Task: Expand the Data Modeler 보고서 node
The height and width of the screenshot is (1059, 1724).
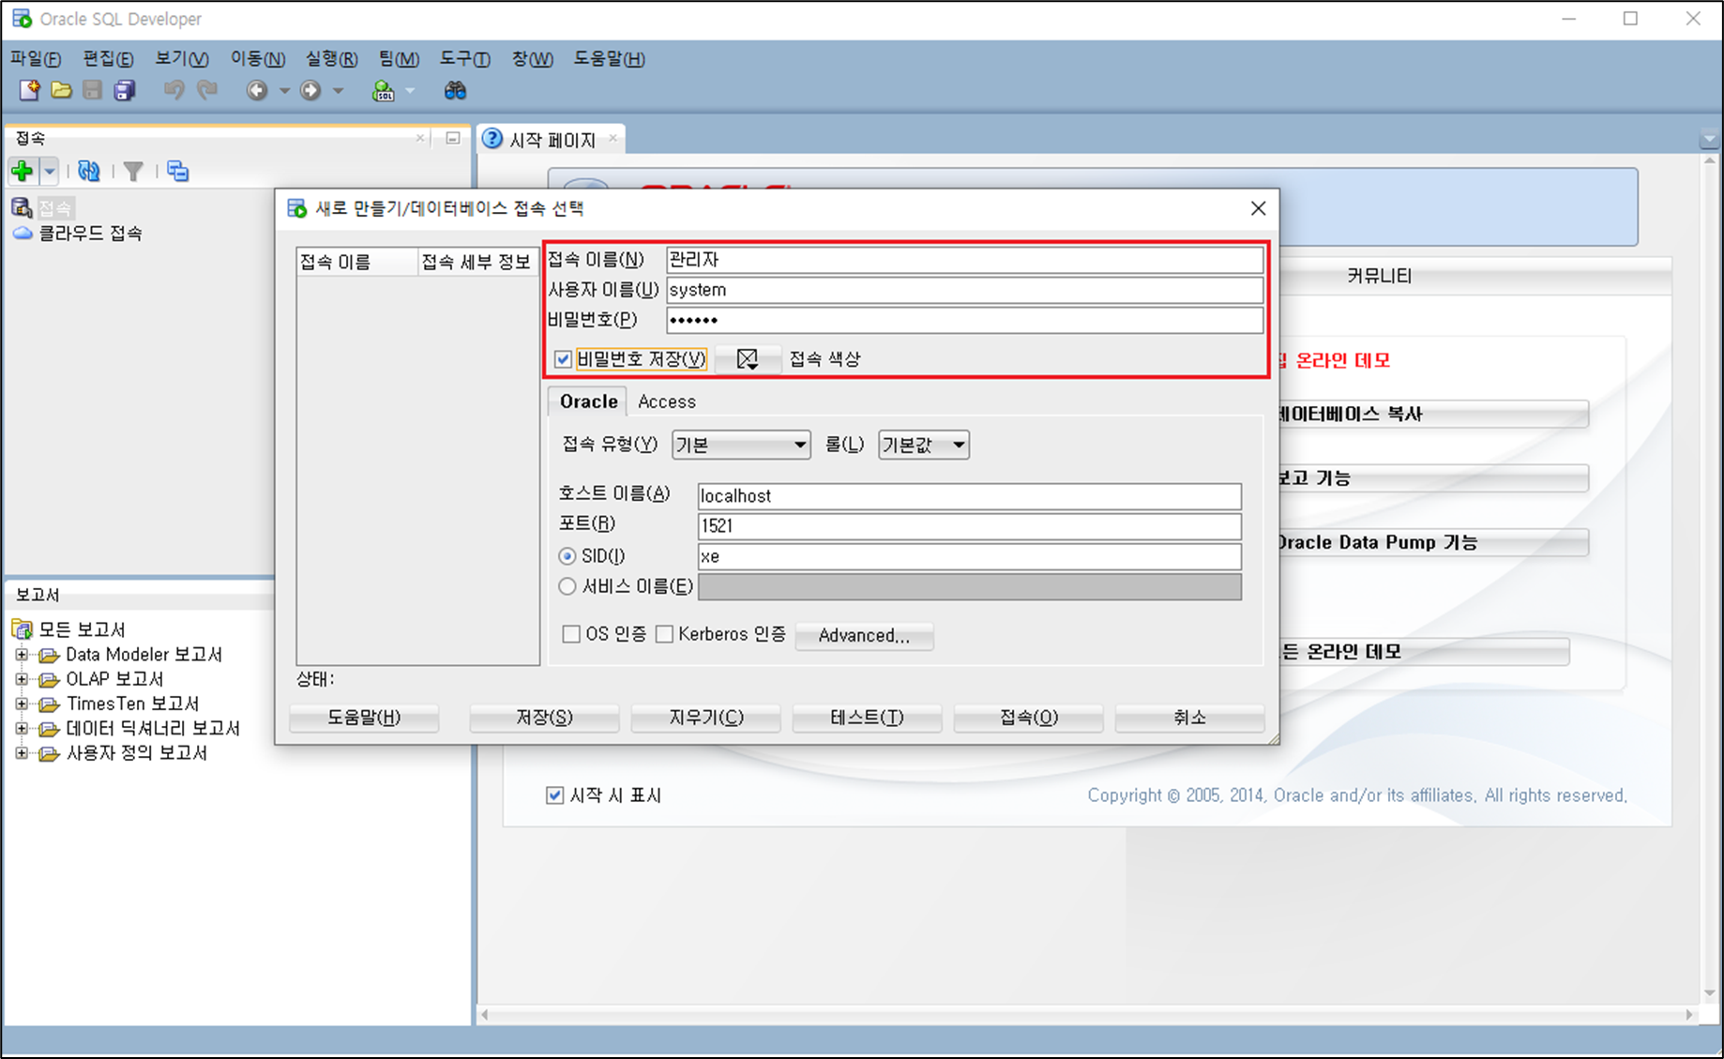Action: pos(22,654)
